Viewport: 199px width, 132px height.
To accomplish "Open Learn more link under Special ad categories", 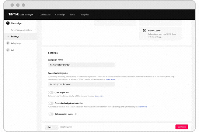I will click(110, 79).
